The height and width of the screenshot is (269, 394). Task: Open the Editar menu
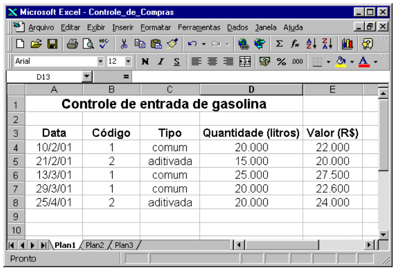click(70, 27)
